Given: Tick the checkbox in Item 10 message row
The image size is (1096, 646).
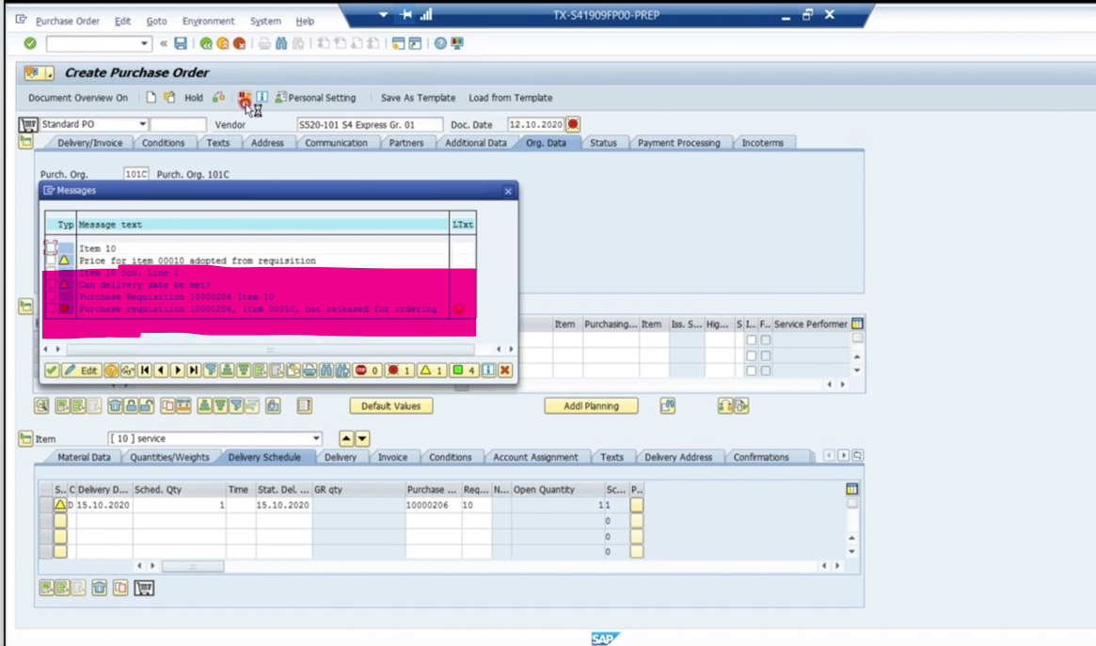Looking at the screenshot, I should [x=51, y=248].
